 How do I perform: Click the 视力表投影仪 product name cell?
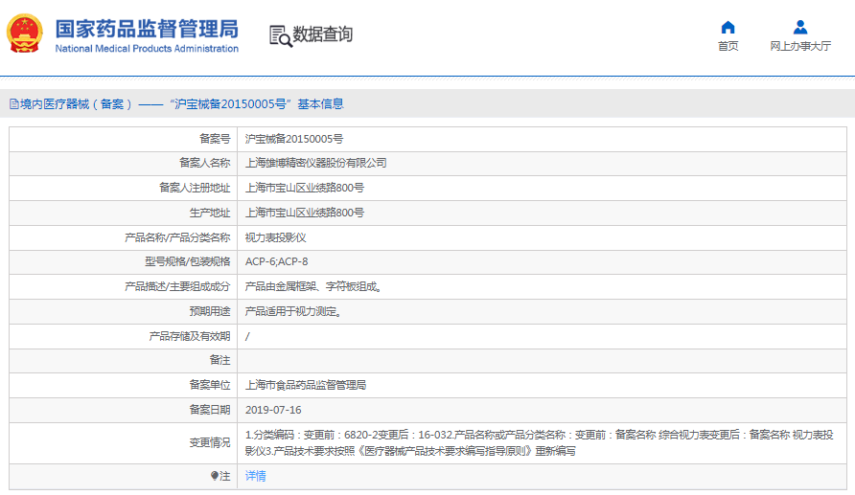pyautogui.click(x=275, y=236)
